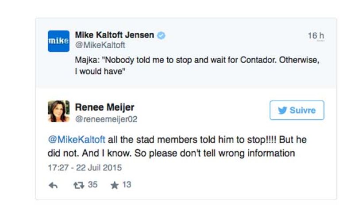354x214 pixels.
Task: Click the reply arrow icon
Action: (x=53, y=185)
